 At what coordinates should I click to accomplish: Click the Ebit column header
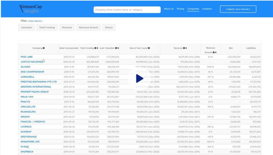point(231,48)
